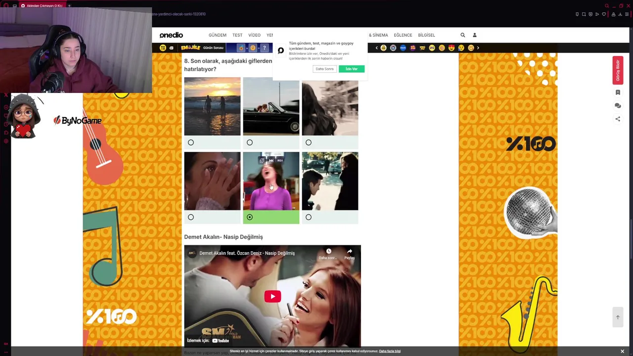633x356 pixels.
Task: Click the YouTube Daha sonra izle clock icon
Action: pyautogui.click(x=328, y=252)
